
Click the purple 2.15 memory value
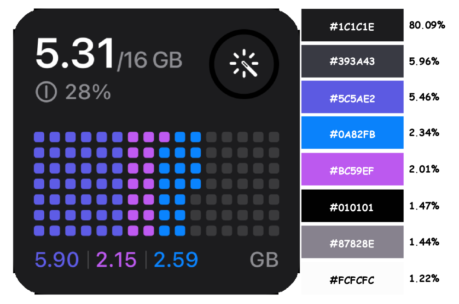(x=116, y=260)
